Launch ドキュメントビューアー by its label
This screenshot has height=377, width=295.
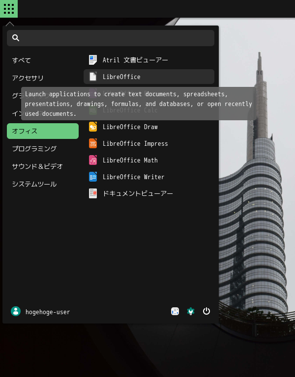point(138,193)
